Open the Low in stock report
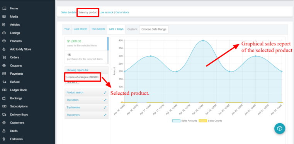294x144 pixels. (106, 12)
